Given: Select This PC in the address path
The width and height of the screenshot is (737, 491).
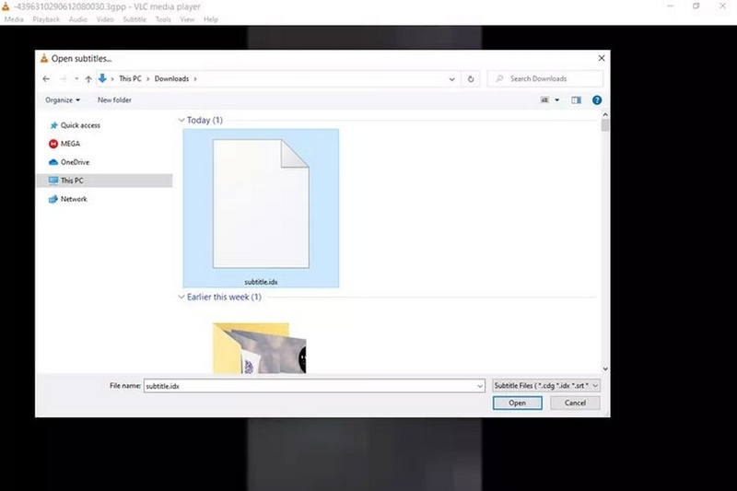Looking at the screenshot, I should point(130,78).
